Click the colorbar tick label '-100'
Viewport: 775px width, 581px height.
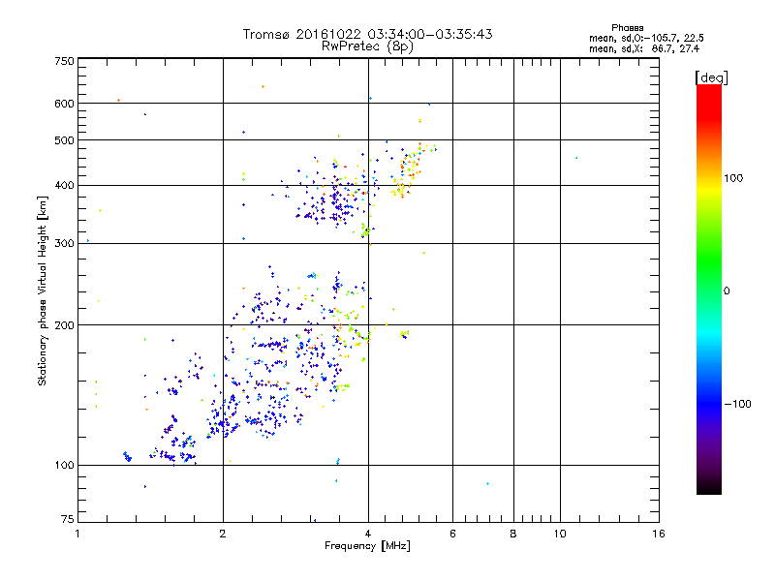tap(737, 404)
